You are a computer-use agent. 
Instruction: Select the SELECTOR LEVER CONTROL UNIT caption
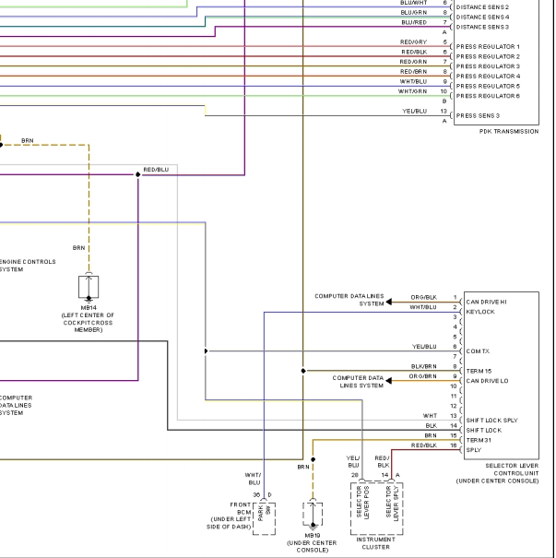[x=497, y=473]
